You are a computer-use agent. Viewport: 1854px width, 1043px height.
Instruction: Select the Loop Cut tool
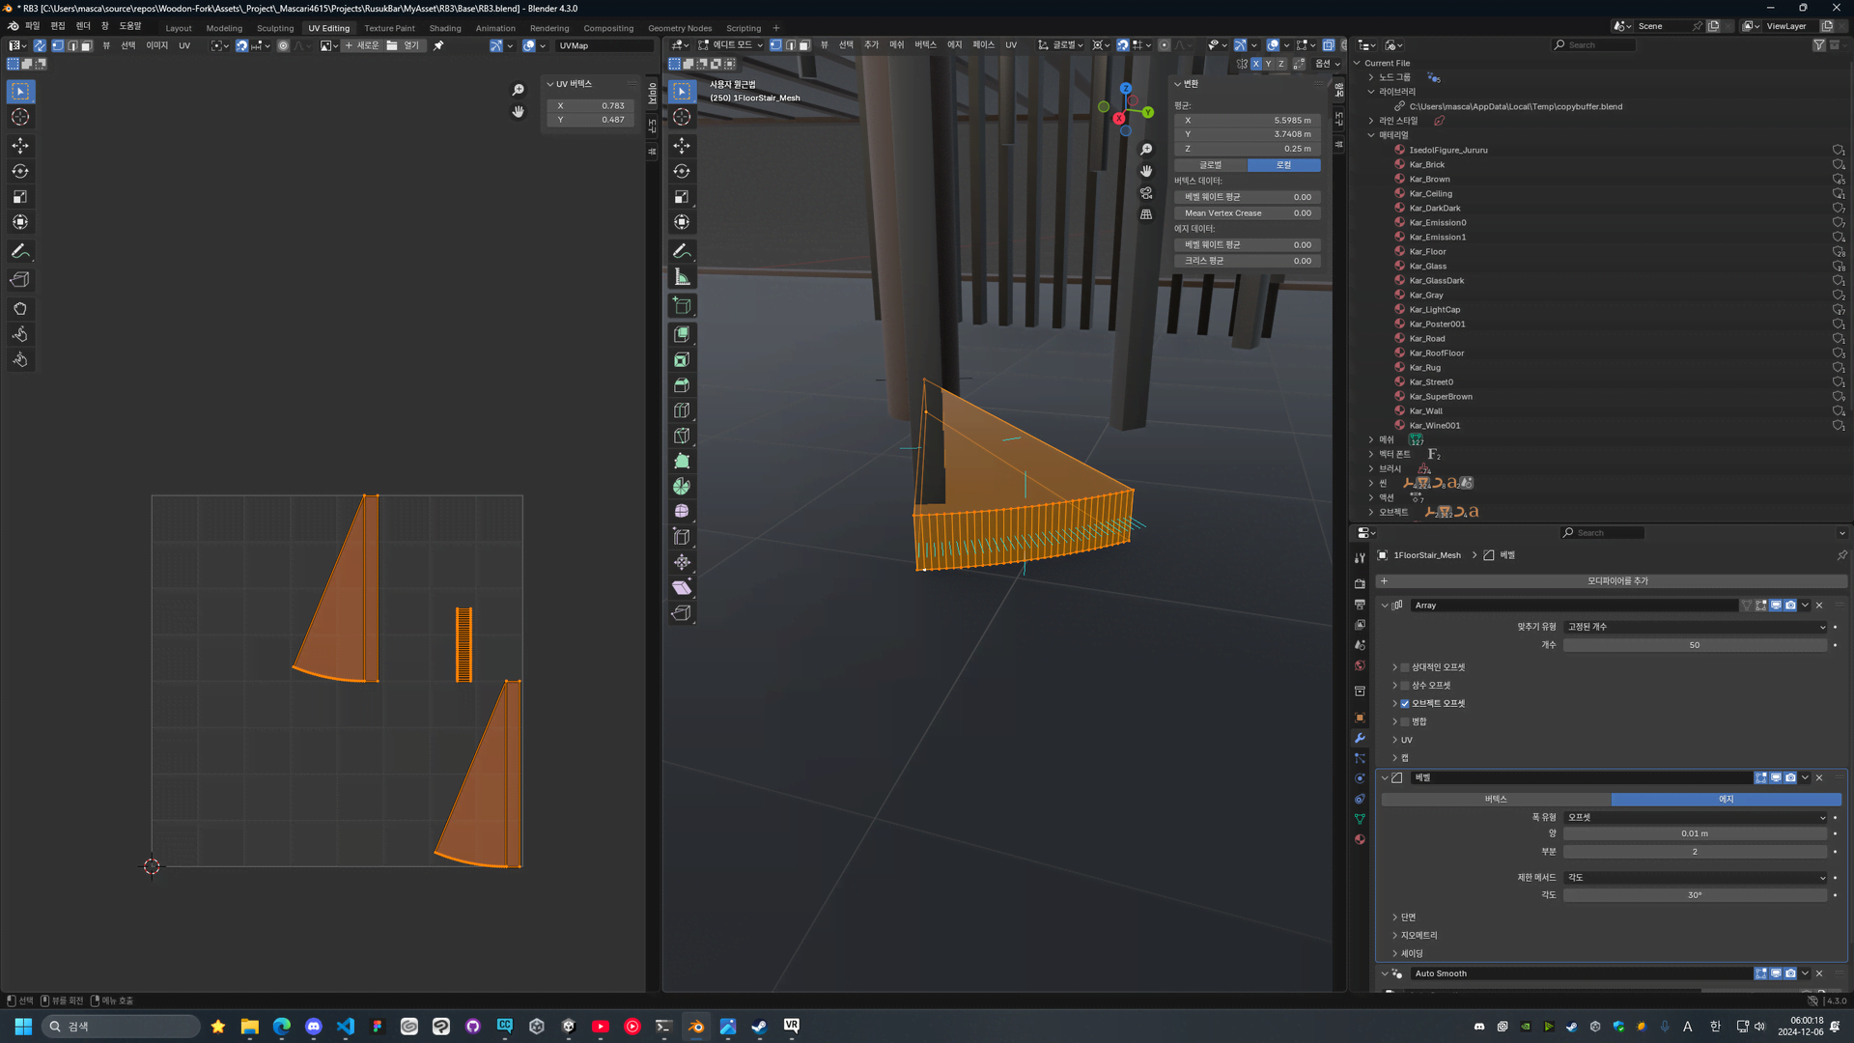682,410
